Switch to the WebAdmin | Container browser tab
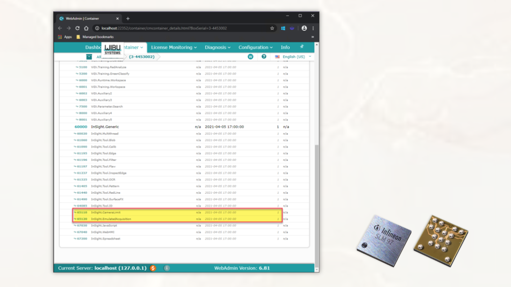Image resolution: width=511 pixels, height=287 pixels. 89,18
